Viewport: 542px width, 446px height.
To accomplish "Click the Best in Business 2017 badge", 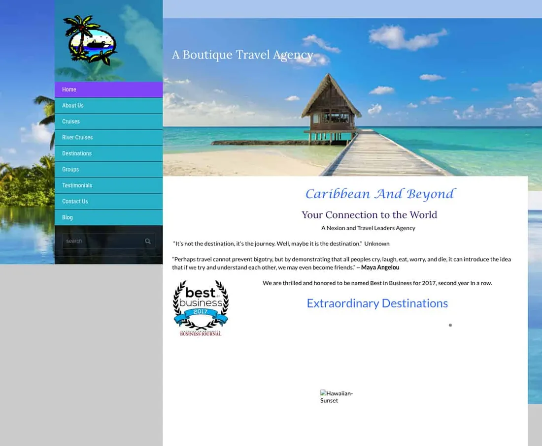I will pyautogui.click(x=201, y=308).
